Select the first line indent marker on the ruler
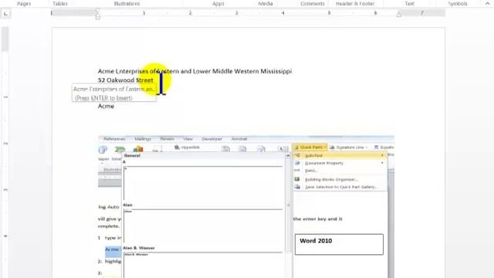The image size is (494, 278). [98, 11]
